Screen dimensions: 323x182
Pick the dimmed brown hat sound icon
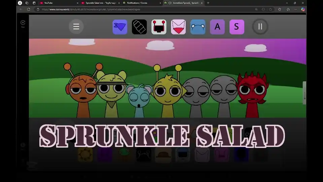[163, 155]
